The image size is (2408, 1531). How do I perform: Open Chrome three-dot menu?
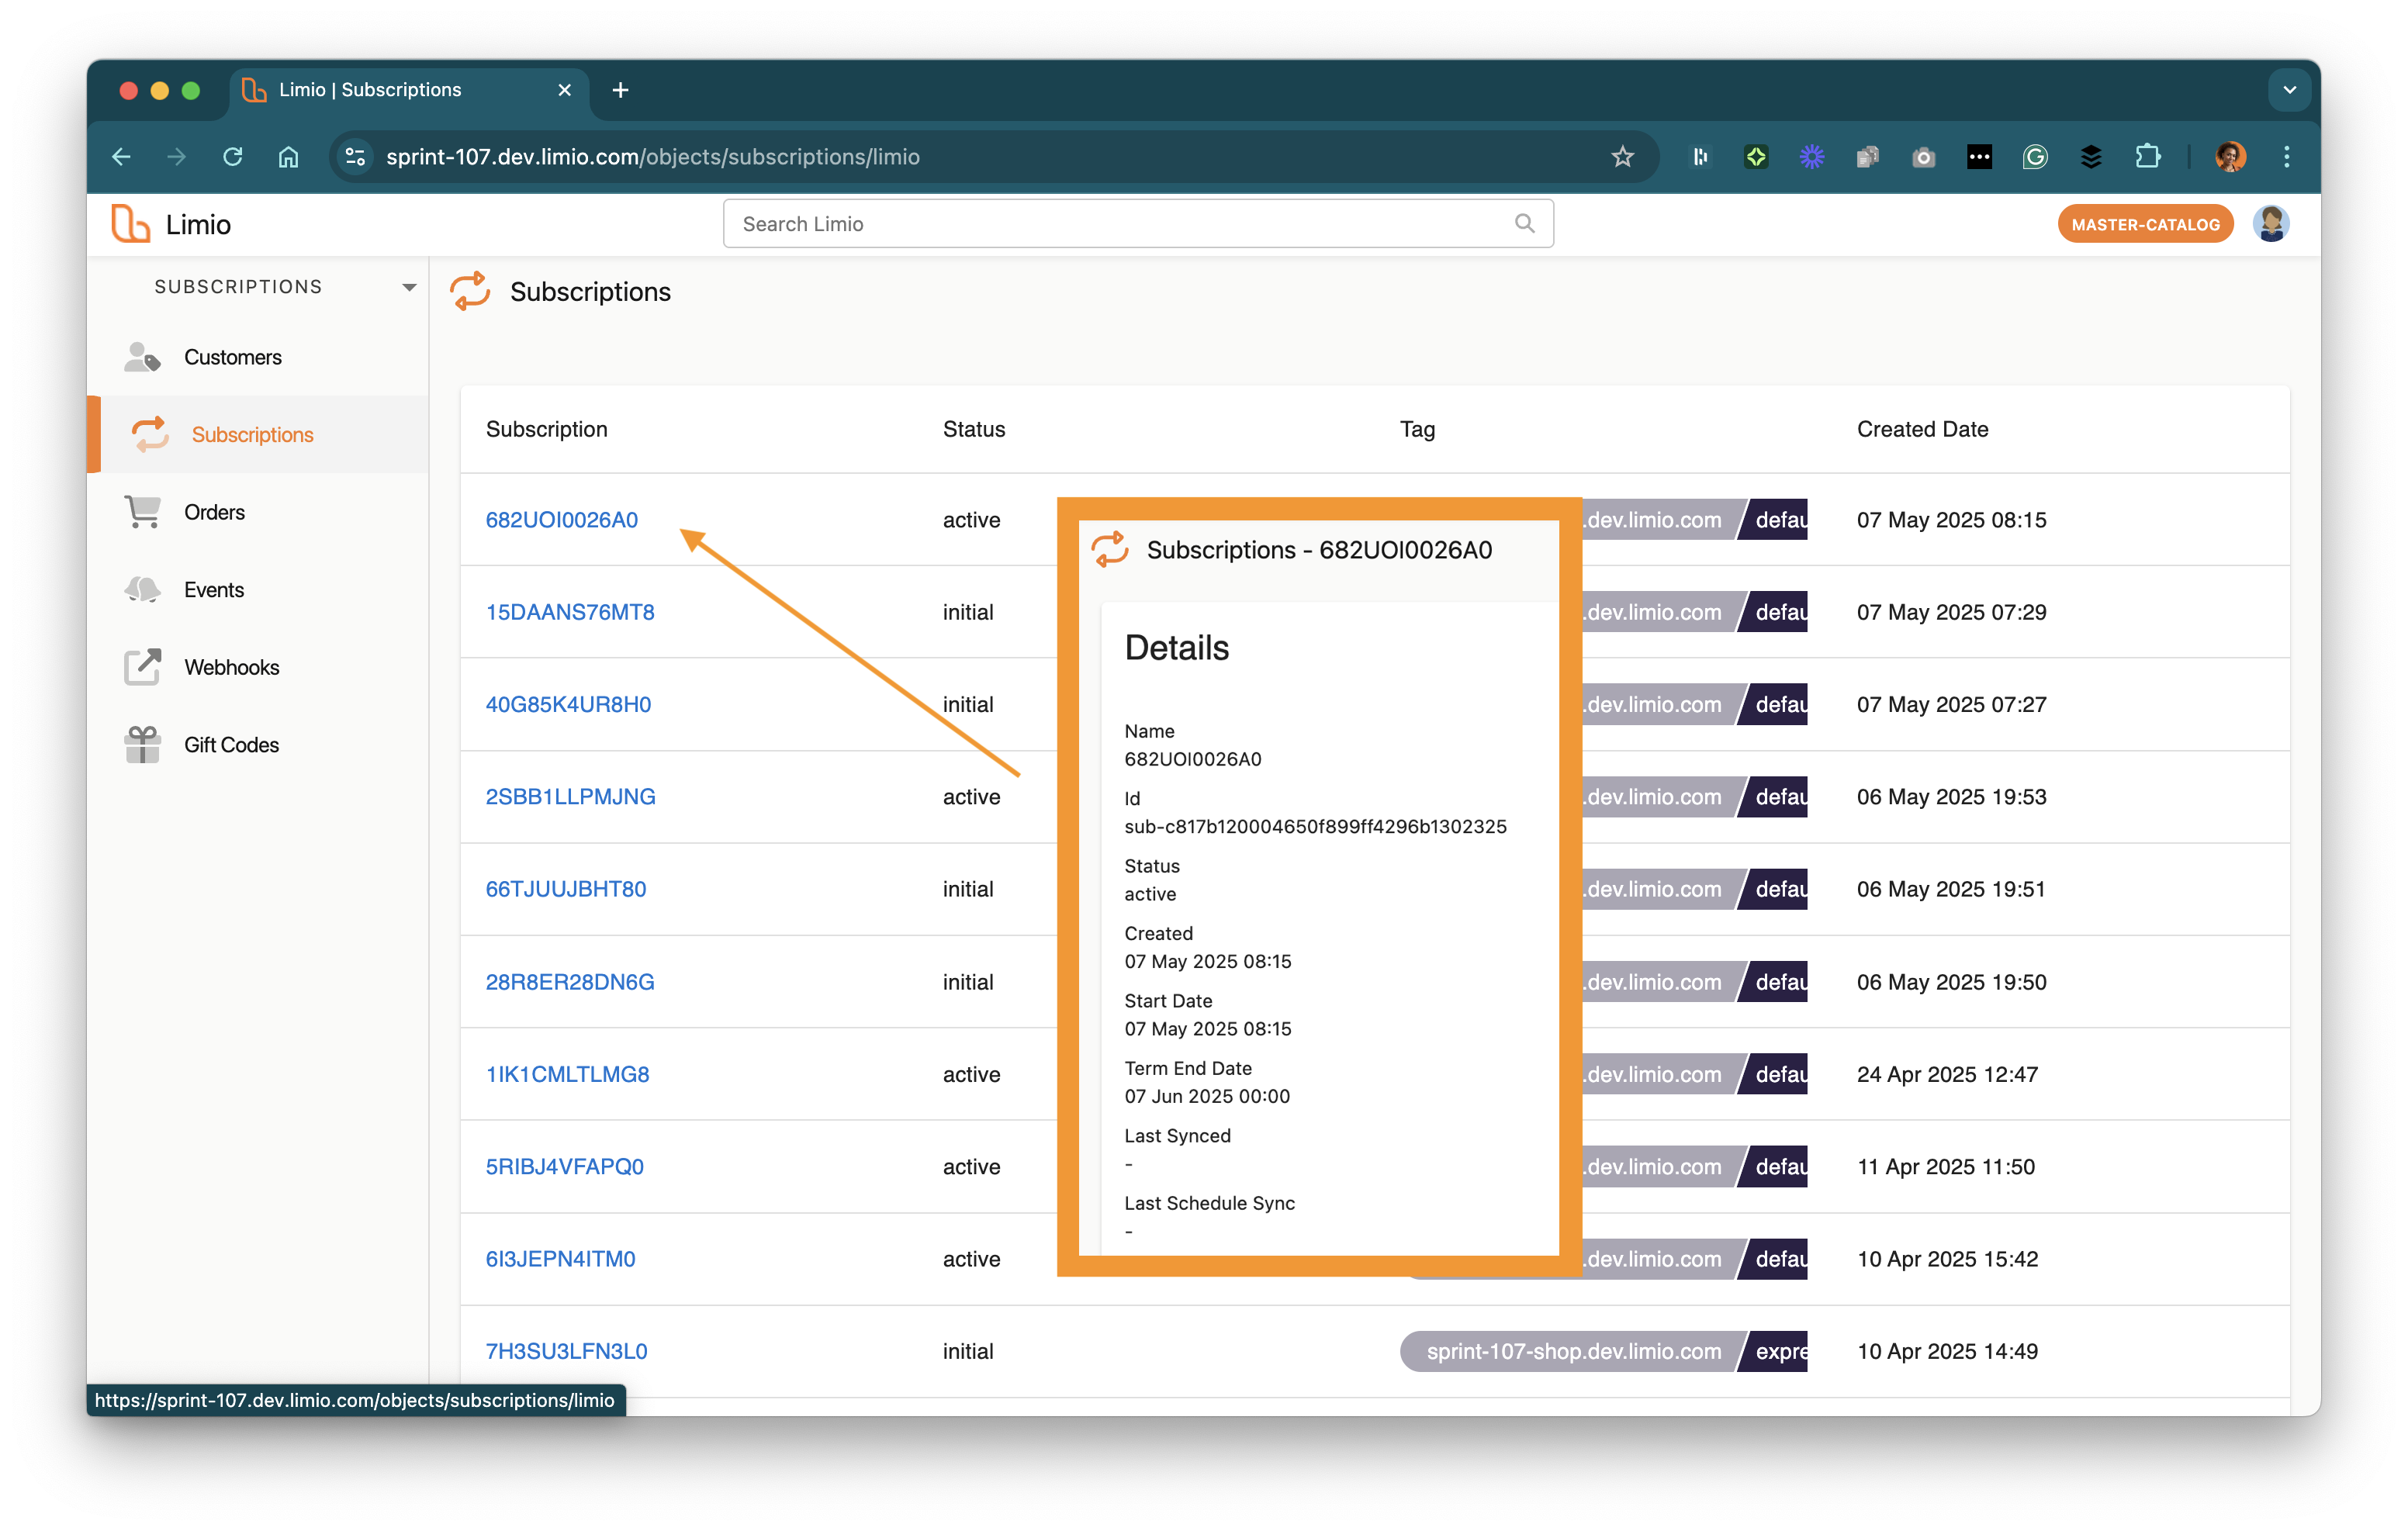(x=2286, y=157)
